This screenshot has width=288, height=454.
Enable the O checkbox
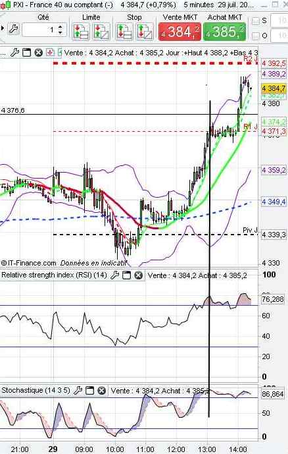click(256, 36)
